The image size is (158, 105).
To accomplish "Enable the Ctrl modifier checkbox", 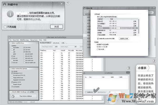I will 12,52.
